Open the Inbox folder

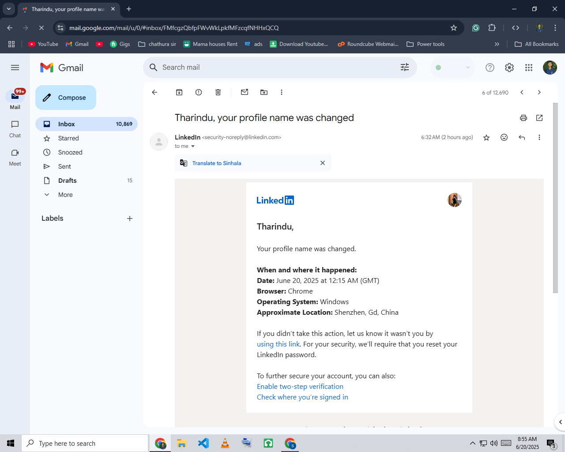point(87,124)
